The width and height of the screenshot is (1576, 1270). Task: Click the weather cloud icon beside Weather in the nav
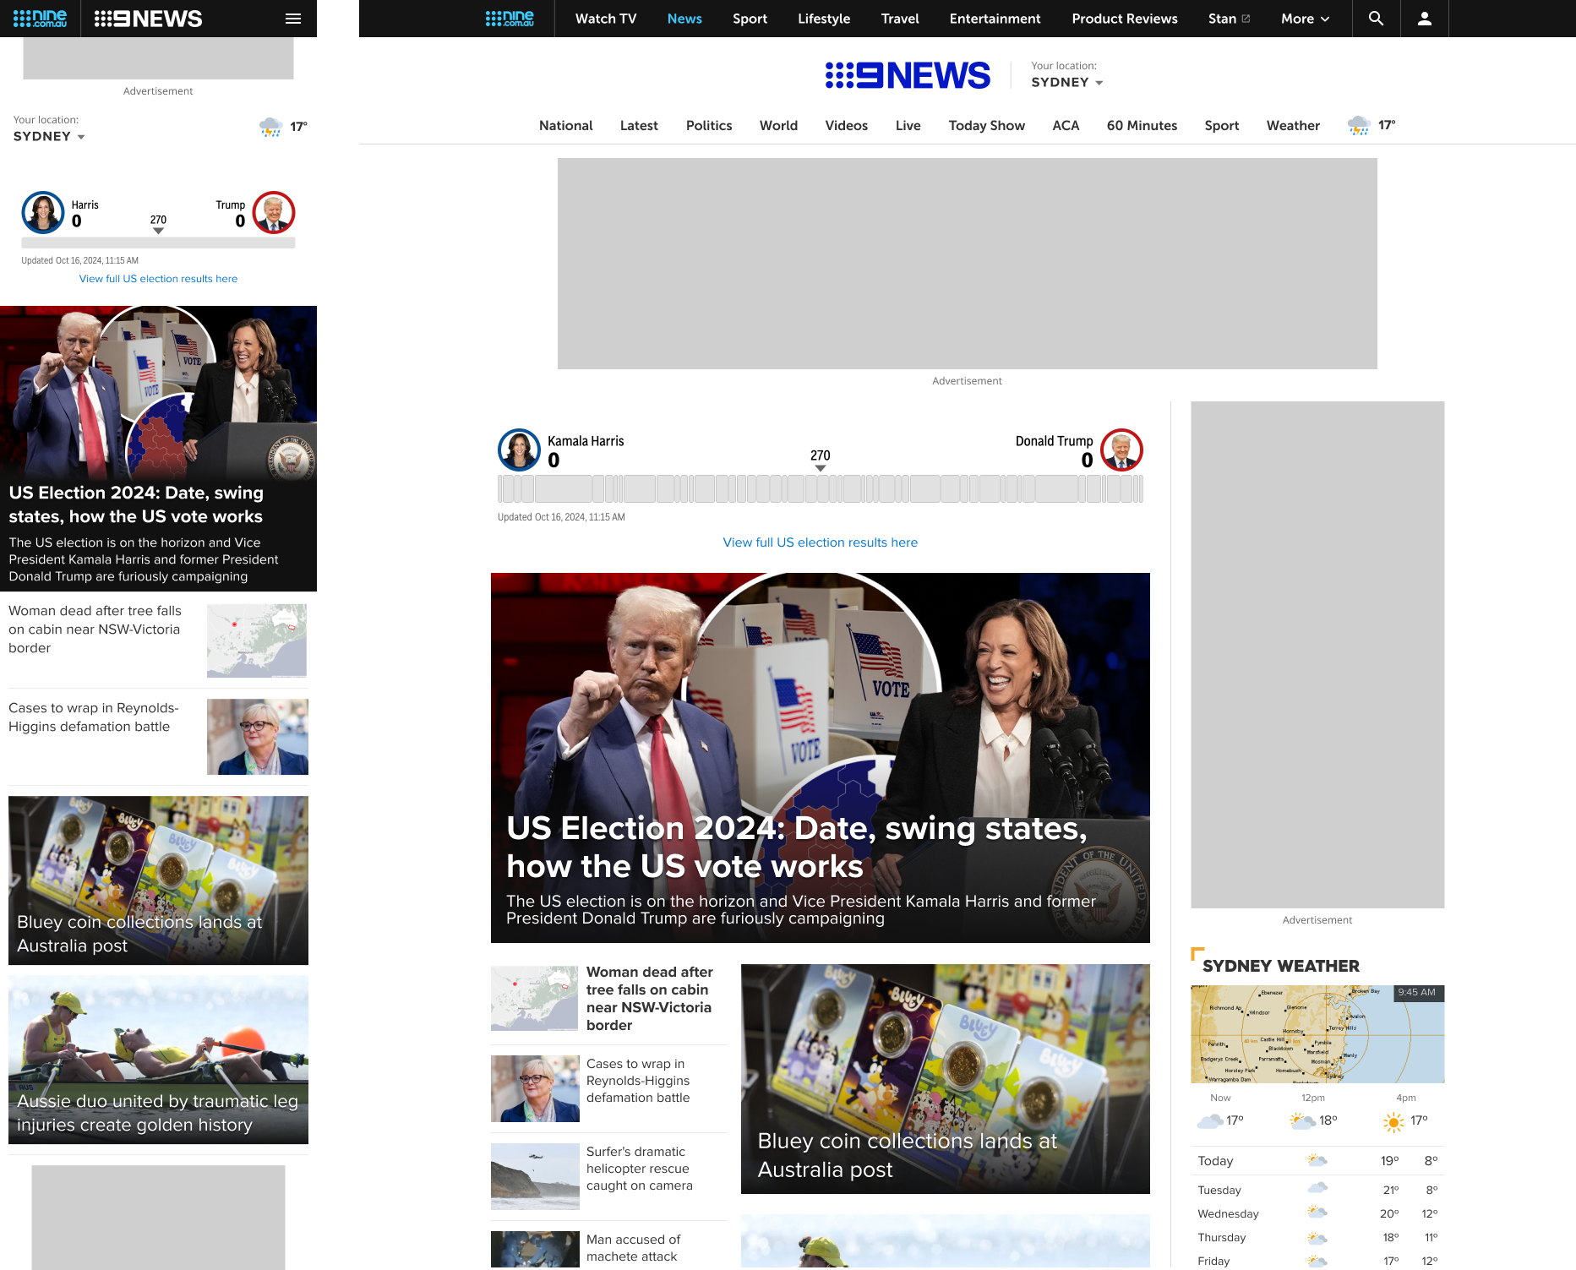1359,126
